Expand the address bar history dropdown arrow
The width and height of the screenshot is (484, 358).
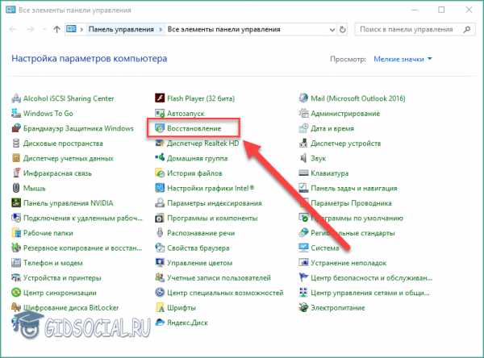click(x=332, y=30)
